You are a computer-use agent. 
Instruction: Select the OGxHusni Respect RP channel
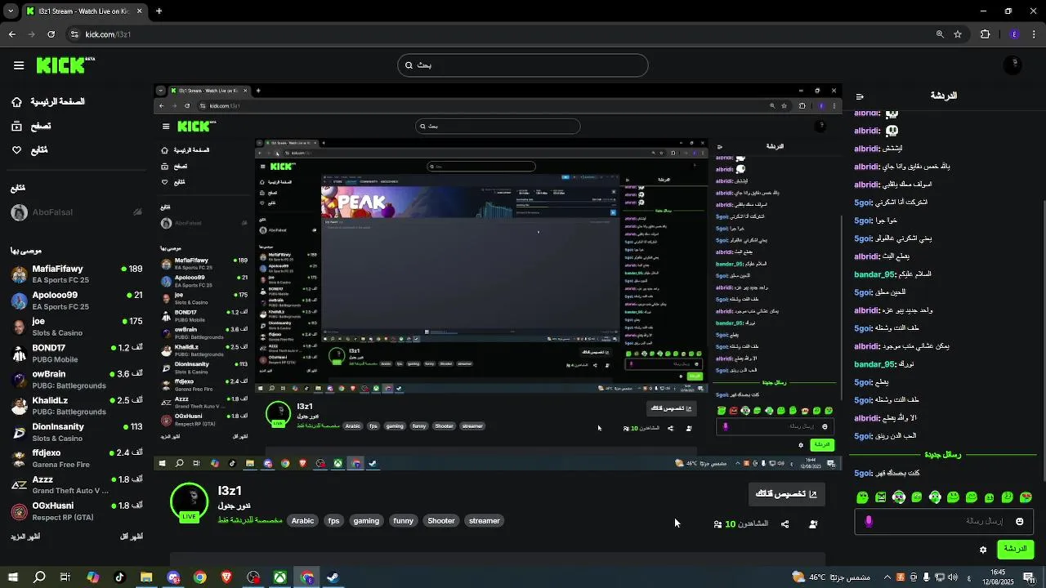coord(77,511)
